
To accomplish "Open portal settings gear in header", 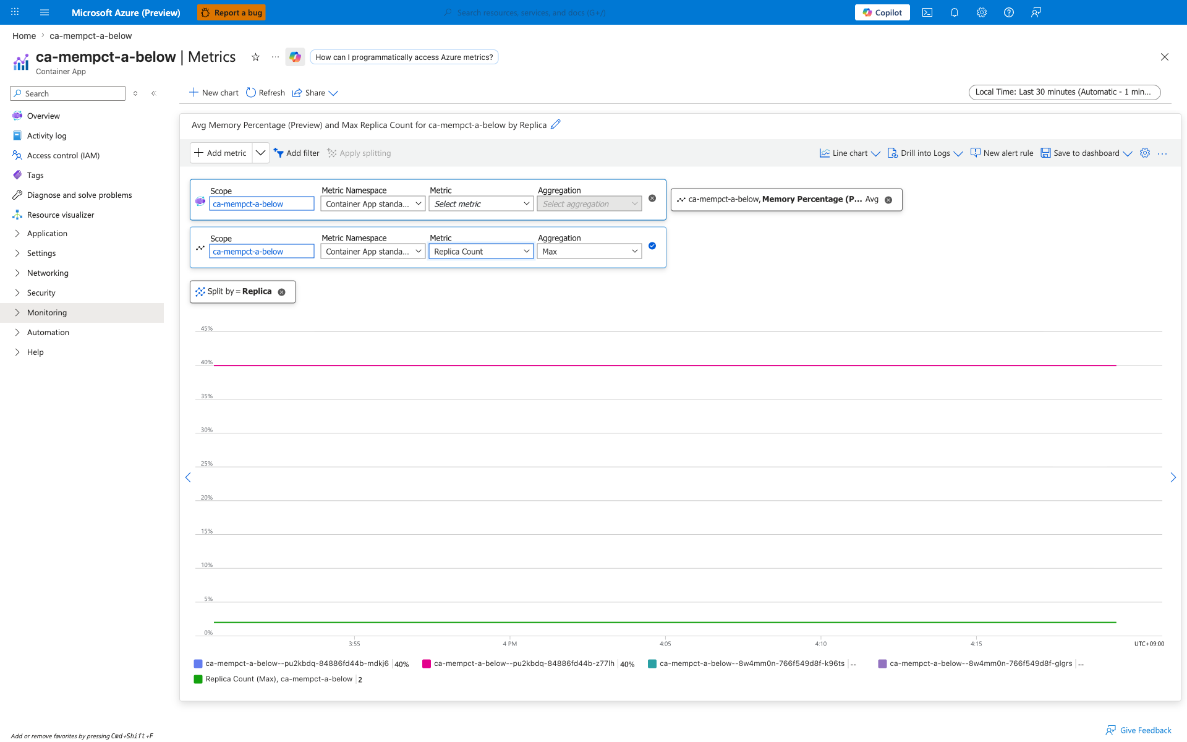I will pos(982,12).
